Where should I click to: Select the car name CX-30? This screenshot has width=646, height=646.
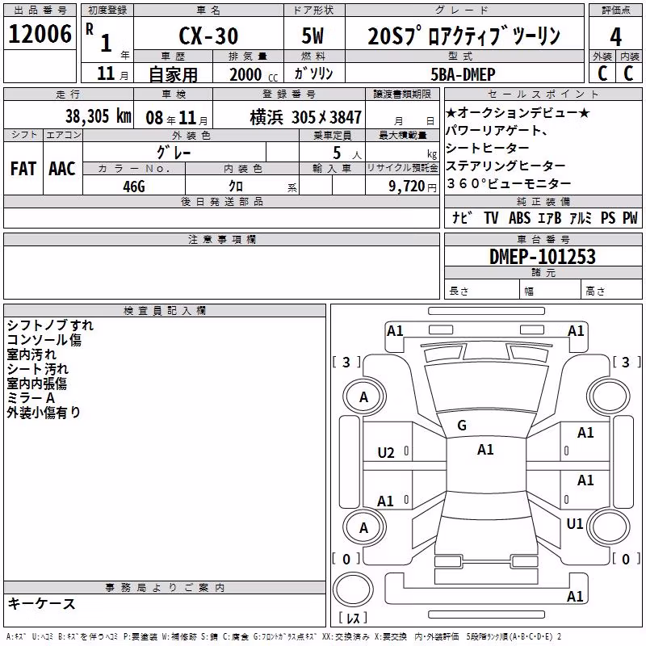(208, 36)
